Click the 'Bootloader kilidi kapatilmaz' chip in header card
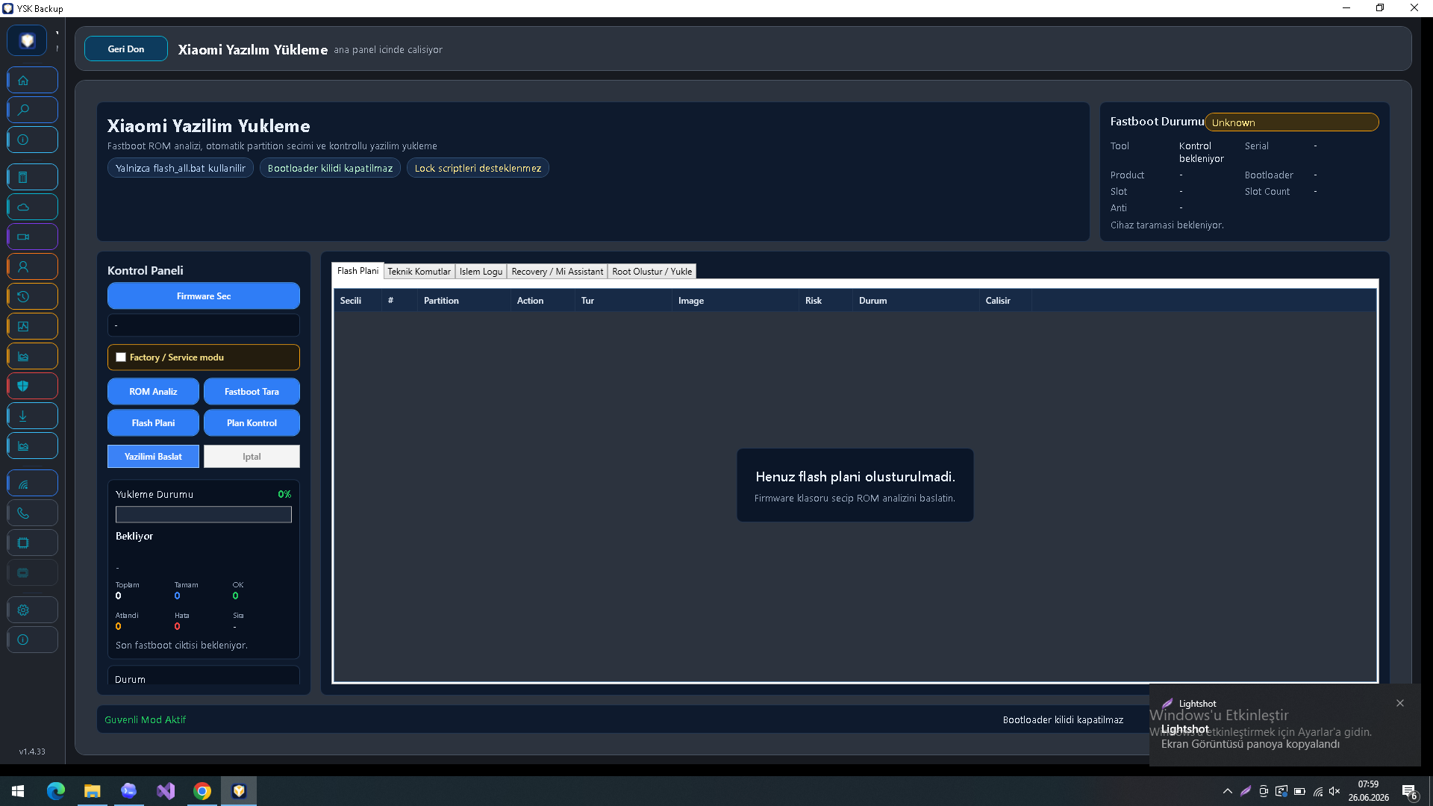This screenshot has width=1433, height=806. pyautogui.click(x=330, y=169)
